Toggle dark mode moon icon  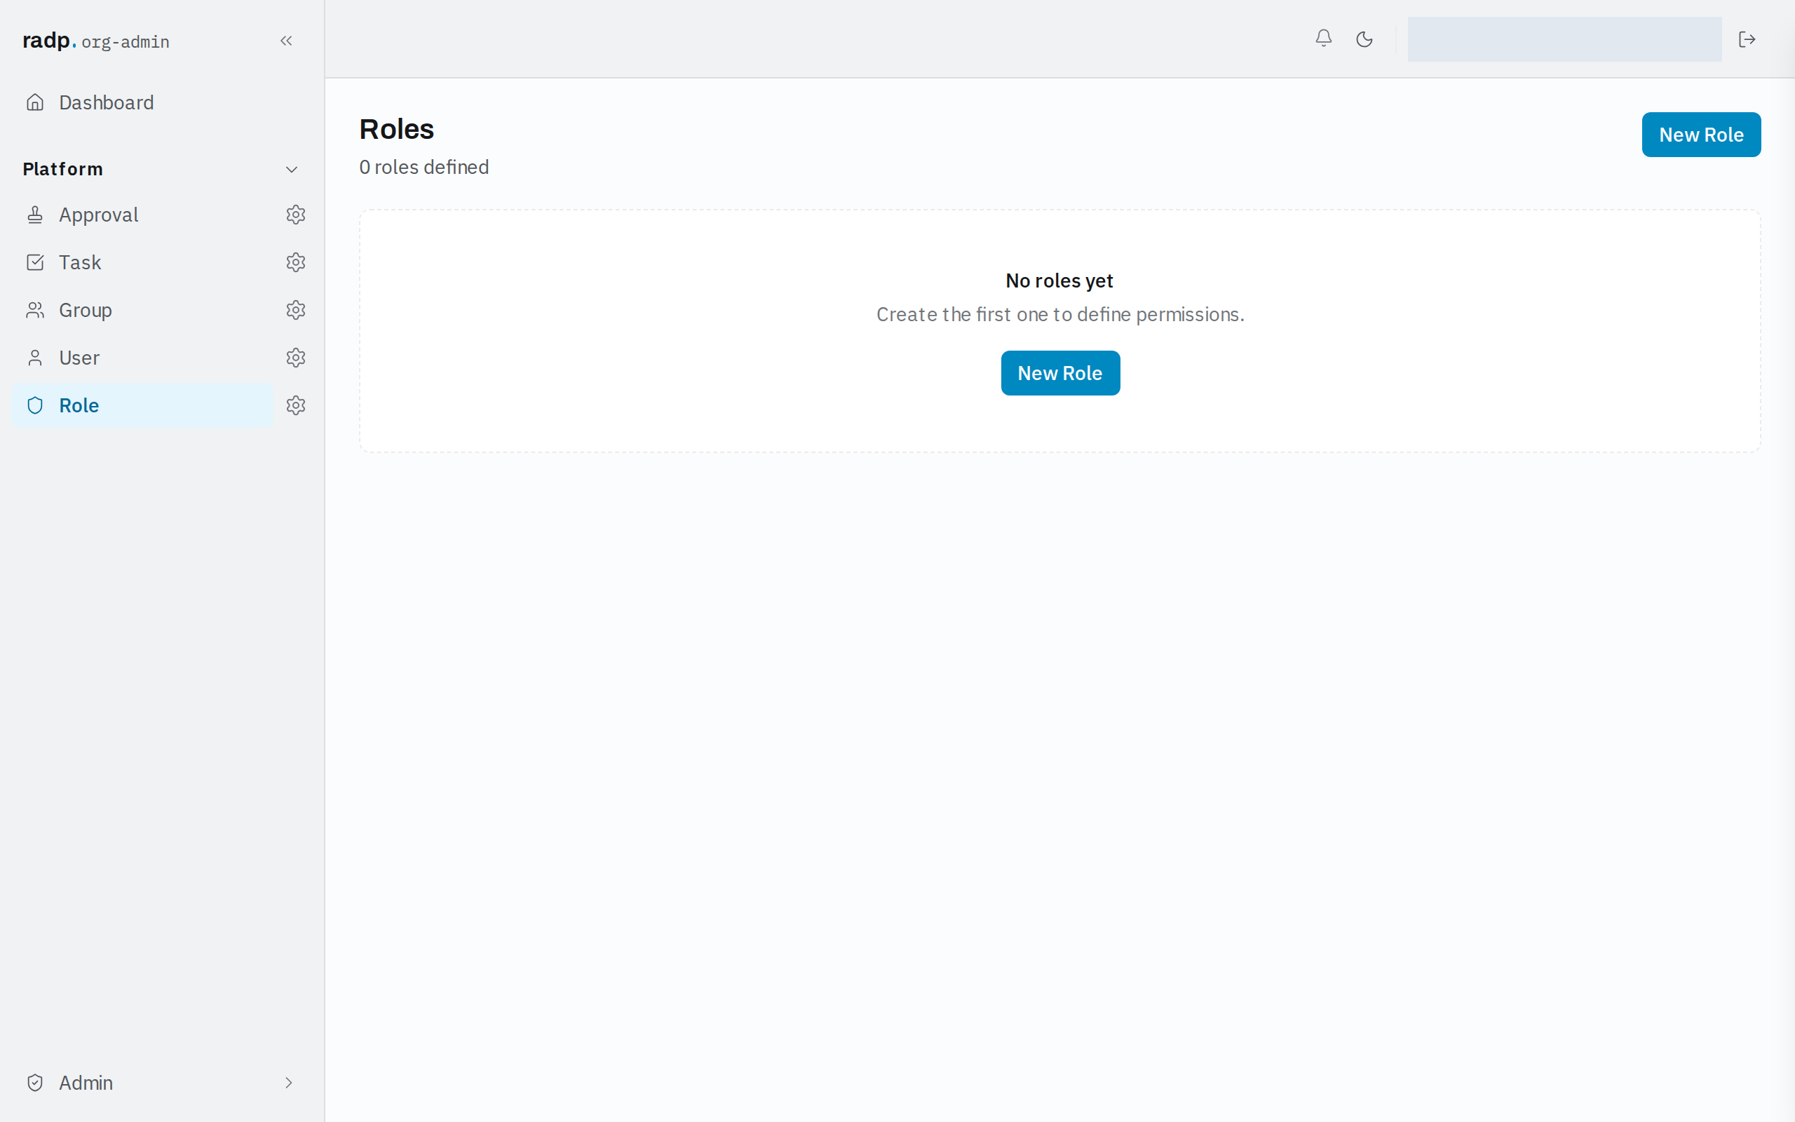coord(1364,39)
